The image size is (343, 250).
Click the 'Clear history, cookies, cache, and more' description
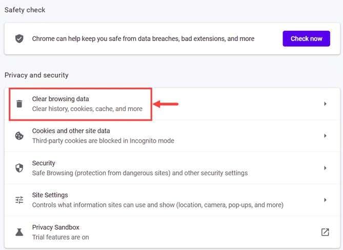pos(87,109)
